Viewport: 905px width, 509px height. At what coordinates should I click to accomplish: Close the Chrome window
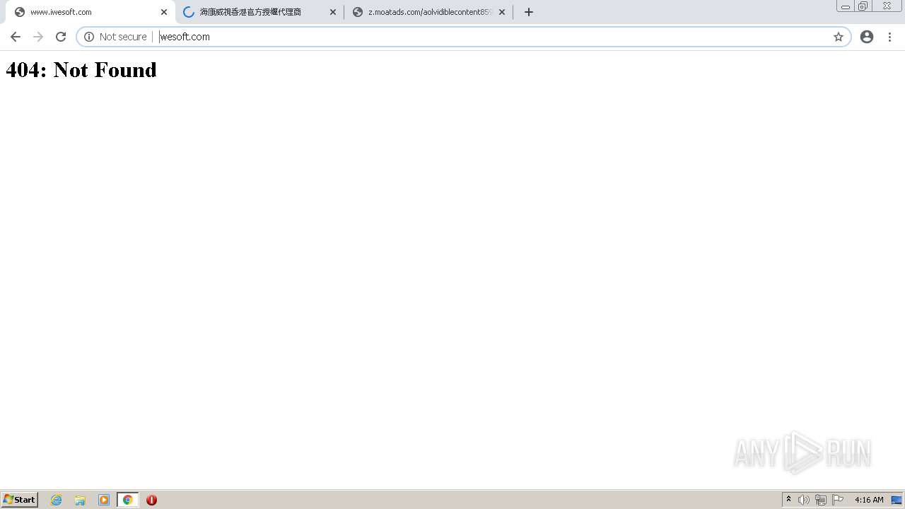pyautogui.click(x=887, y=6)
